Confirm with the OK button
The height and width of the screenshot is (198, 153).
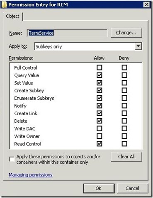(99, 188)
